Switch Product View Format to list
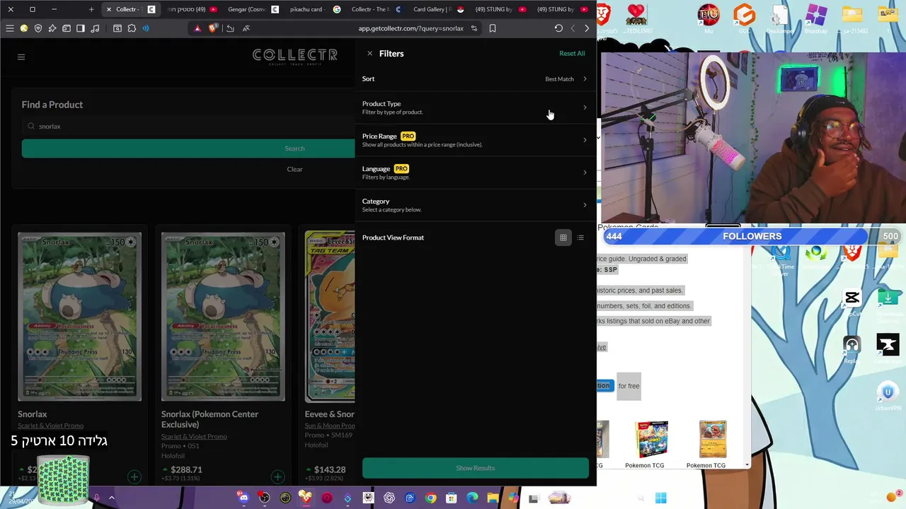 pyautogui.click(x=580, y=238)
